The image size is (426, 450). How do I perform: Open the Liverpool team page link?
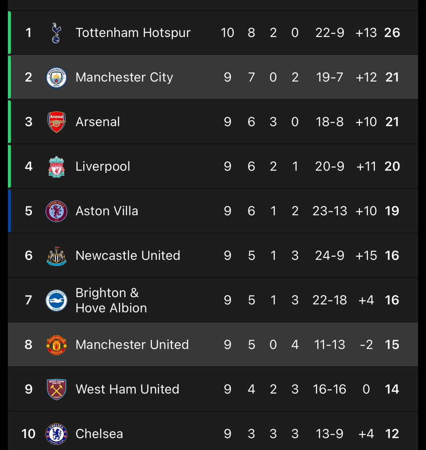click(x=103, y=166)
